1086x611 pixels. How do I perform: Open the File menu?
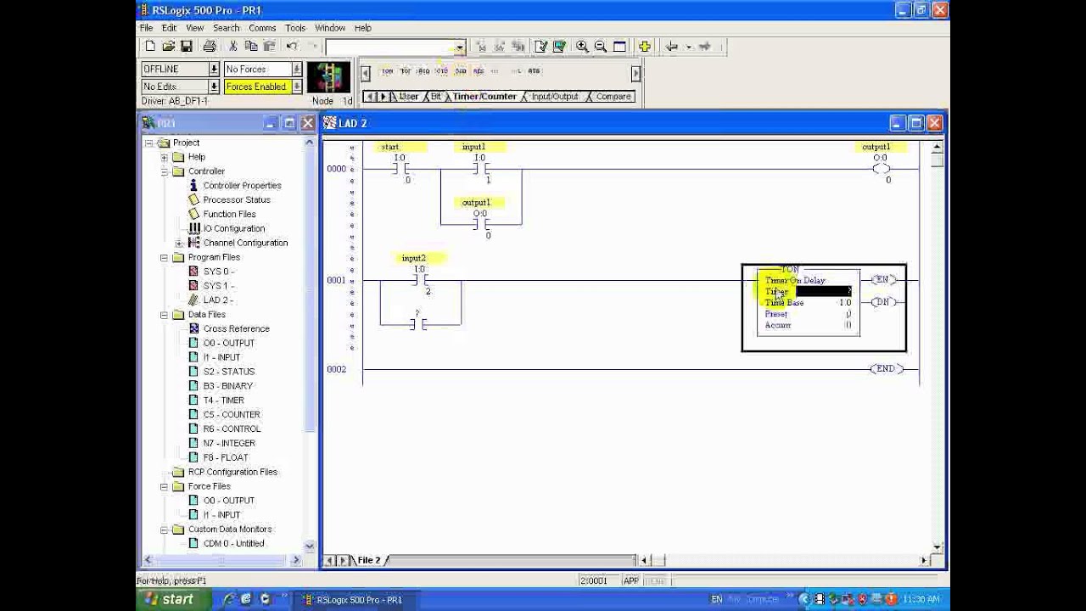point(147,28)
